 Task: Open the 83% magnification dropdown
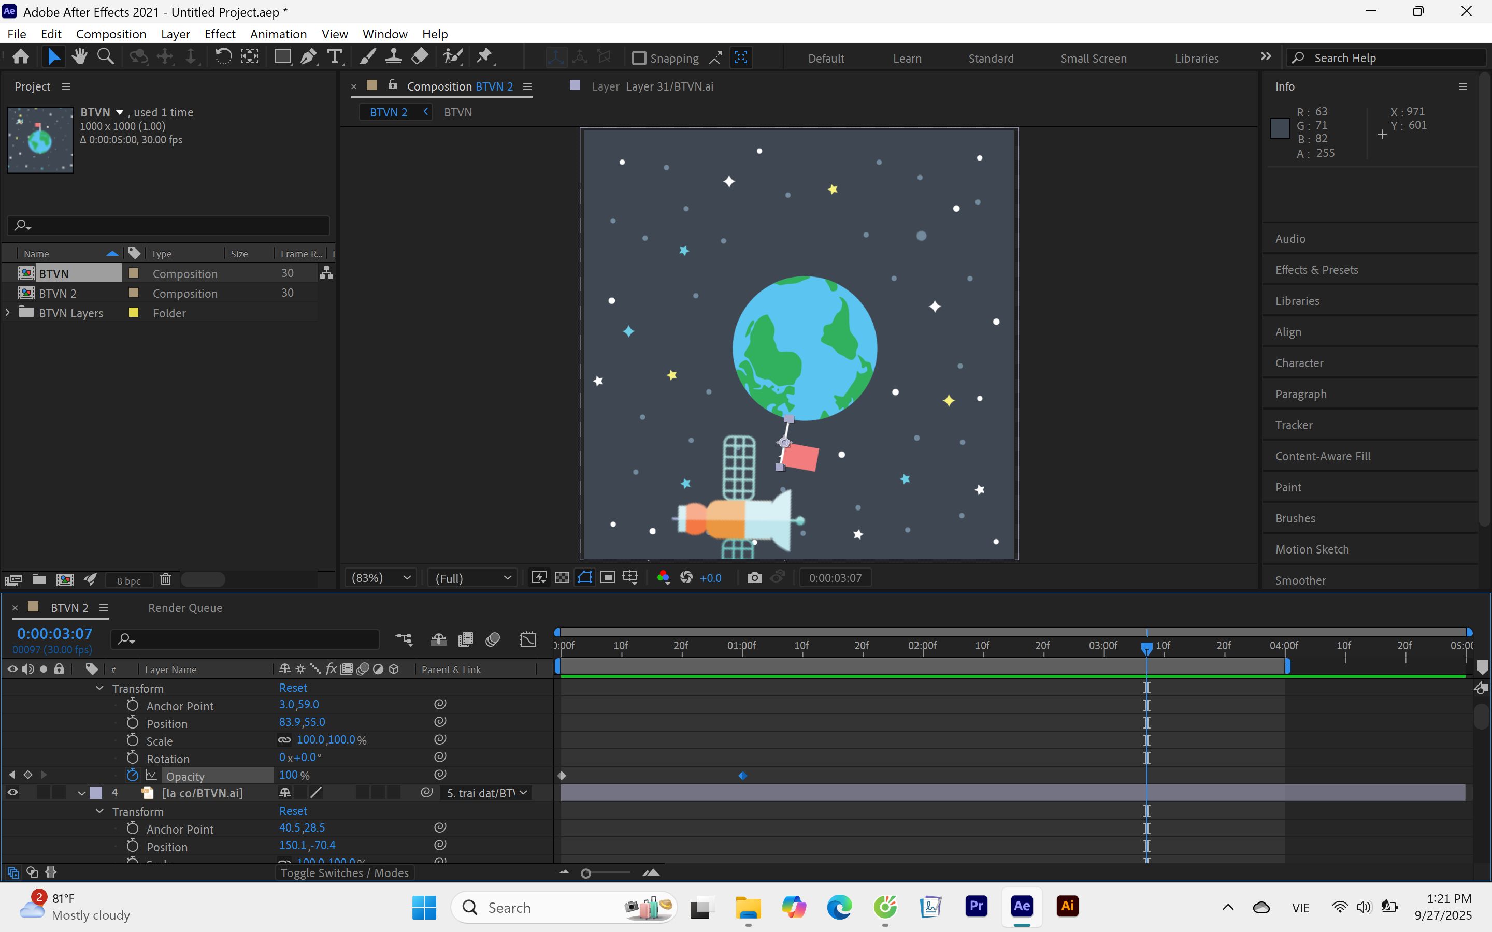(x=380, y=577)
